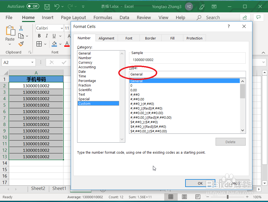Select Currency in the Category list

pos(85,62)
